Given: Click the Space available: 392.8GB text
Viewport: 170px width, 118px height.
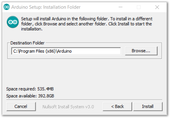Looking at the screenshot, I should point(30,96).
